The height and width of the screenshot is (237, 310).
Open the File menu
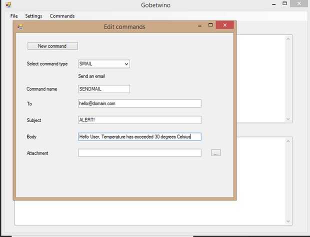[x=14, y=16]
